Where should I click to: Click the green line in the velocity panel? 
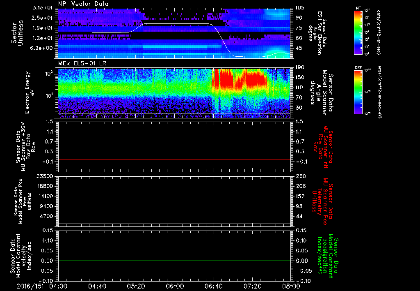174,261
